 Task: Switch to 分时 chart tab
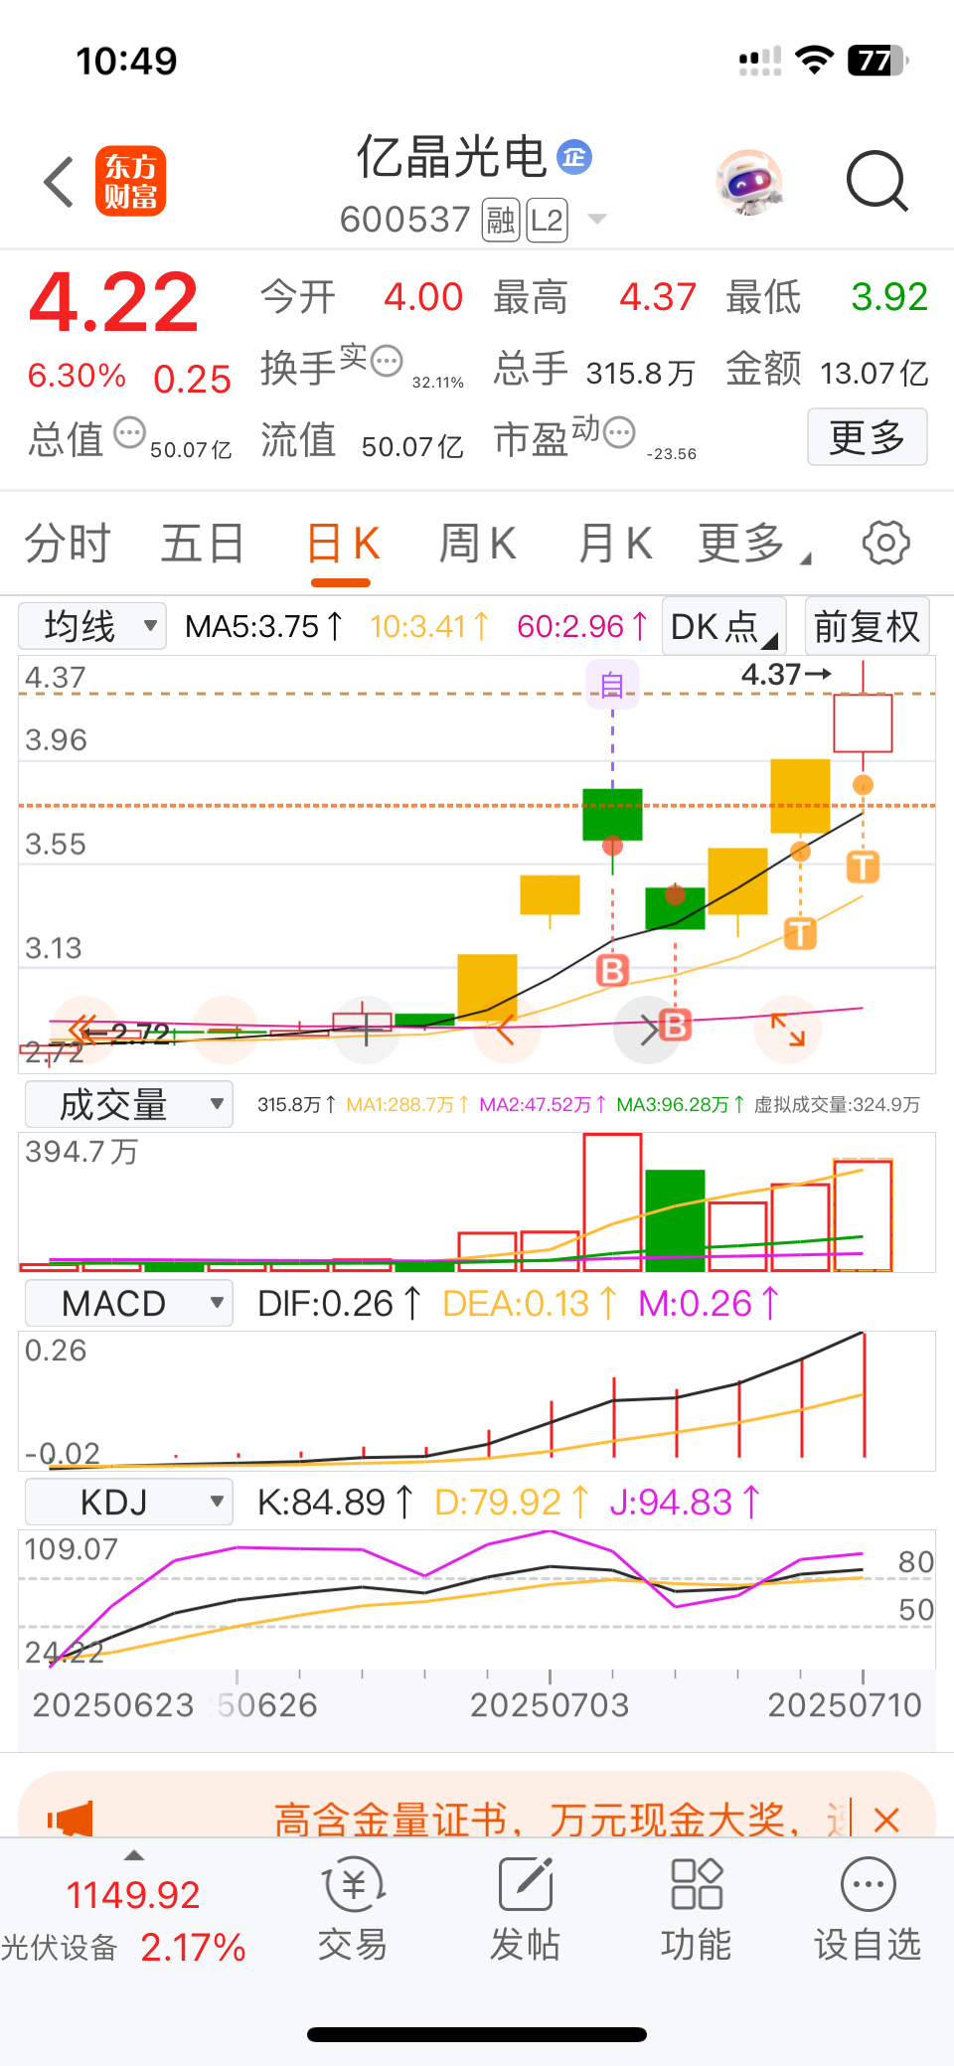(x=68, y=544)
